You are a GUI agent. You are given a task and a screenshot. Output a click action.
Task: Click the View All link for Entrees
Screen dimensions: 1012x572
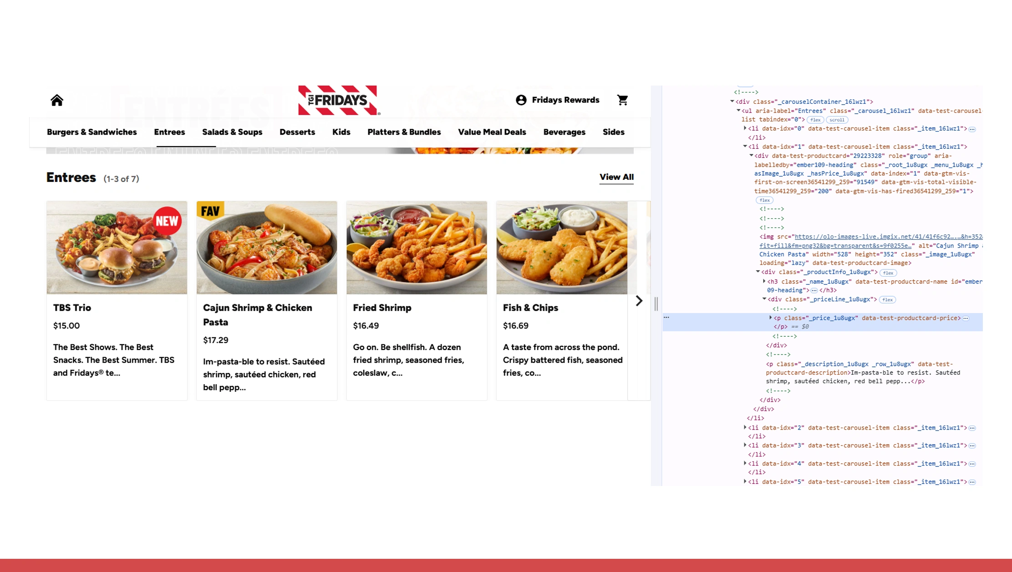click(616, 177)
